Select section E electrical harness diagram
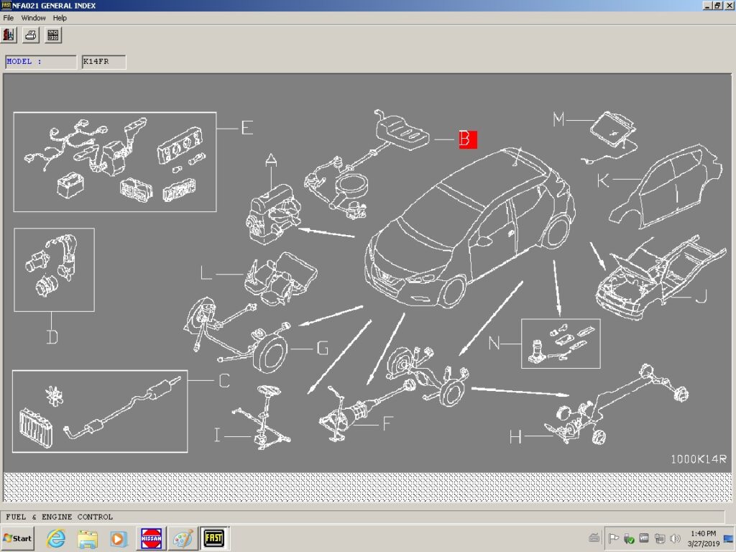Image resolution: width=736 pixels, height=552 pixels. coord(115,162)
